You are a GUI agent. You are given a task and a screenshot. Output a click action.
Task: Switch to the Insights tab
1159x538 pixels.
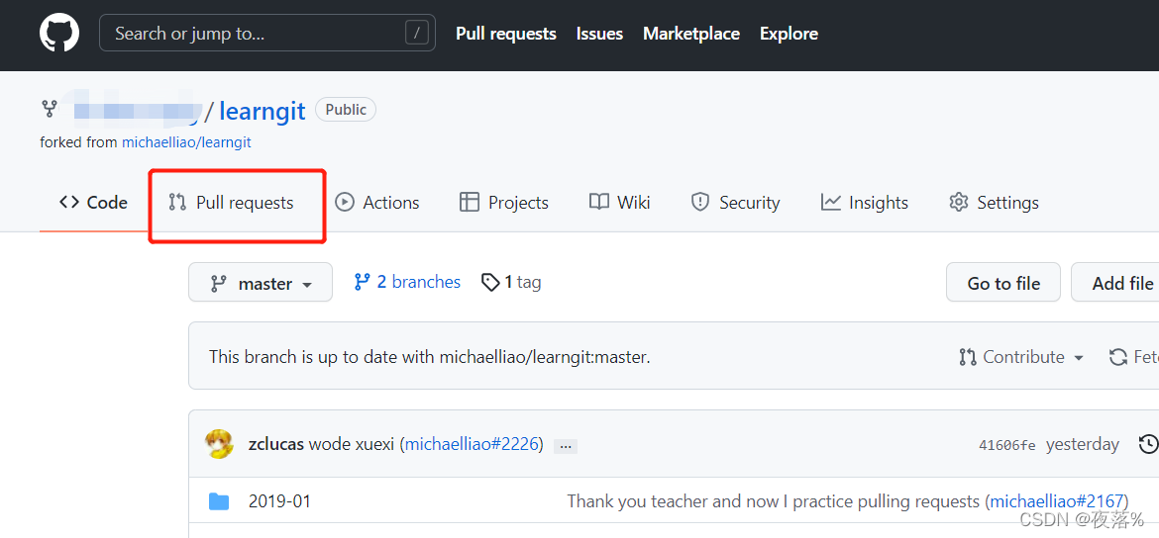pyautogui.click(x=864, y=202)
